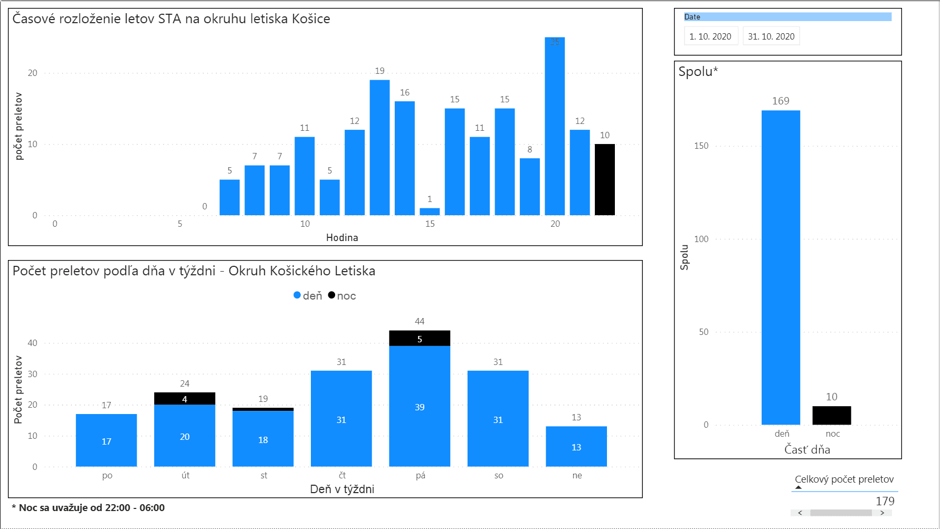
Task: Click the right scroll arrow under the table
Action: (882, 513)
